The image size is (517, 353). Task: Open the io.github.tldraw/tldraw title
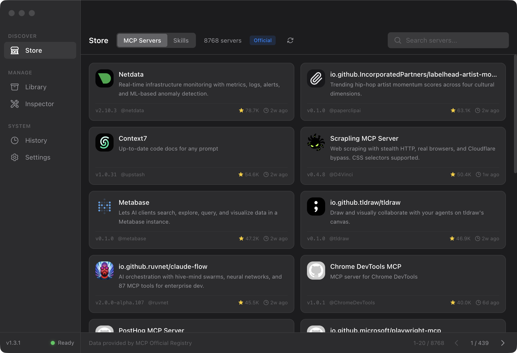tap(365, 202)
